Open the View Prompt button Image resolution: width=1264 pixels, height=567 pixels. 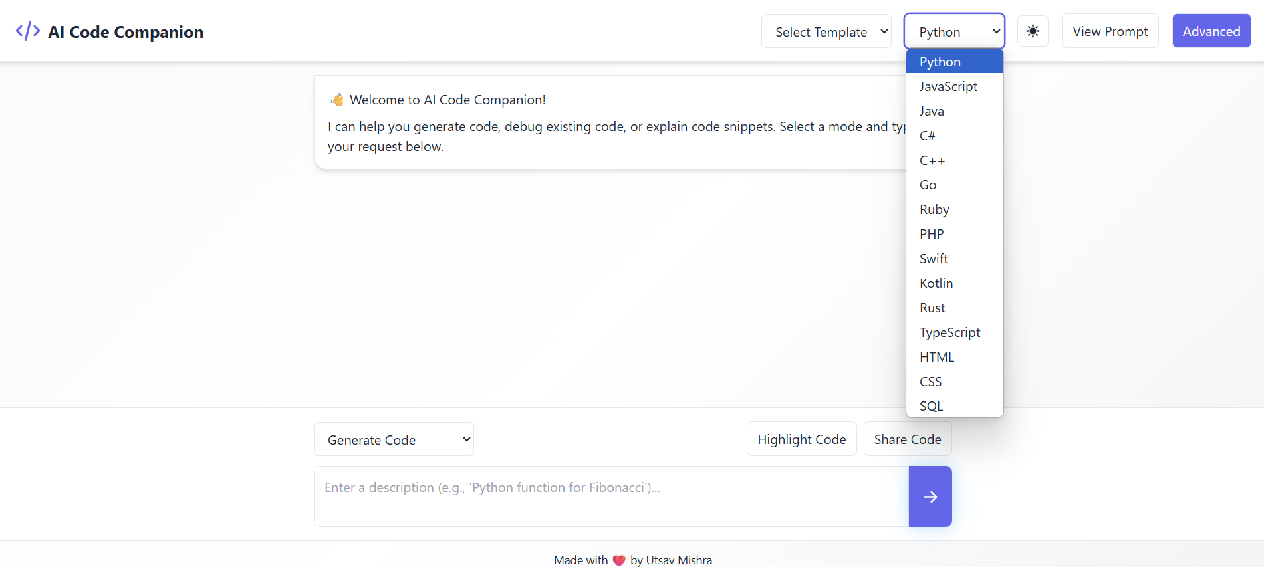(x=1110, y=31)
